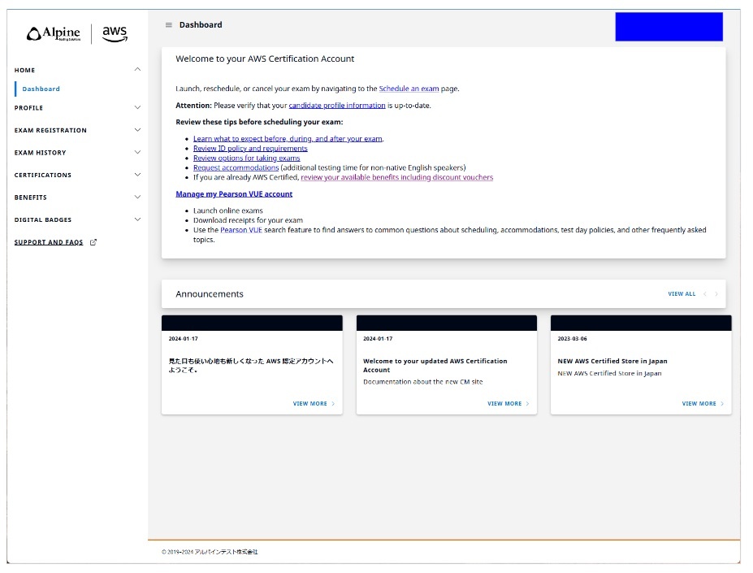Click Documentation about the new CM site text
Viewport: 753px width, 573px height.
pyautogui.click(x=423, y=382)
